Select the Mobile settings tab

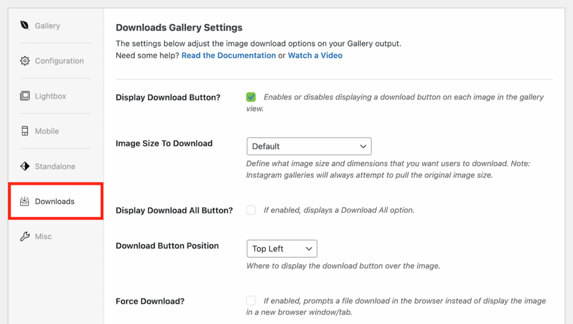click(46, 131)
